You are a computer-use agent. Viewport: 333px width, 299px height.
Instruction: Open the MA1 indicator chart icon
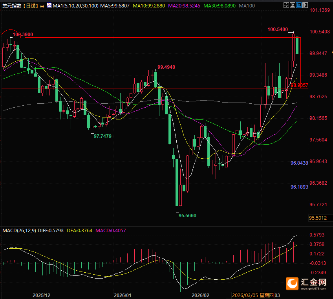tap(49, 6)
